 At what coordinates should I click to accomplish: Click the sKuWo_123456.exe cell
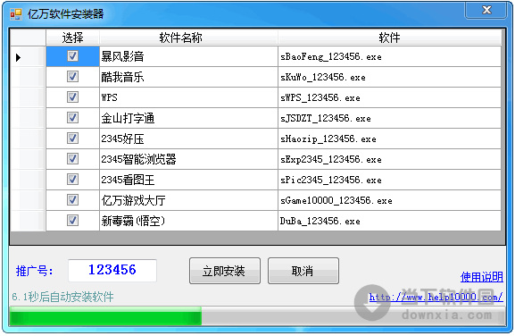(389, 77)
